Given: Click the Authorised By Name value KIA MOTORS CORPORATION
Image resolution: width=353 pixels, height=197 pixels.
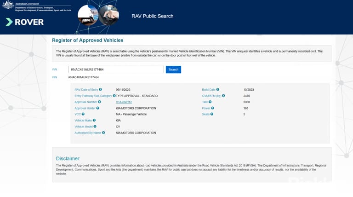Looking at the screenshot, I should pos(136,133).
